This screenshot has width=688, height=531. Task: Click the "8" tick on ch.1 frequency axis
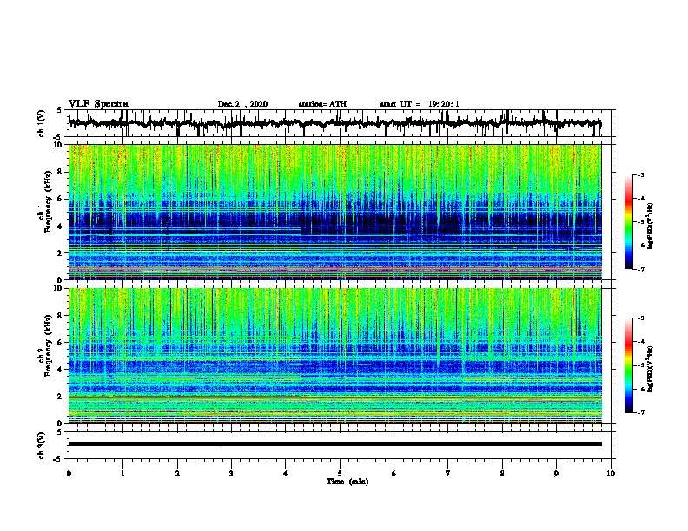(x=61, y=172)
